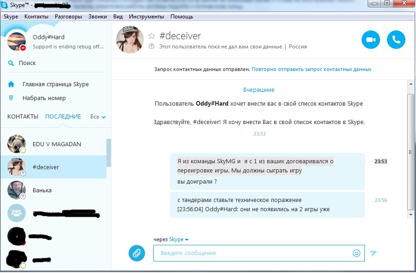Open the Разговоры menu

(x=68, y=17)
